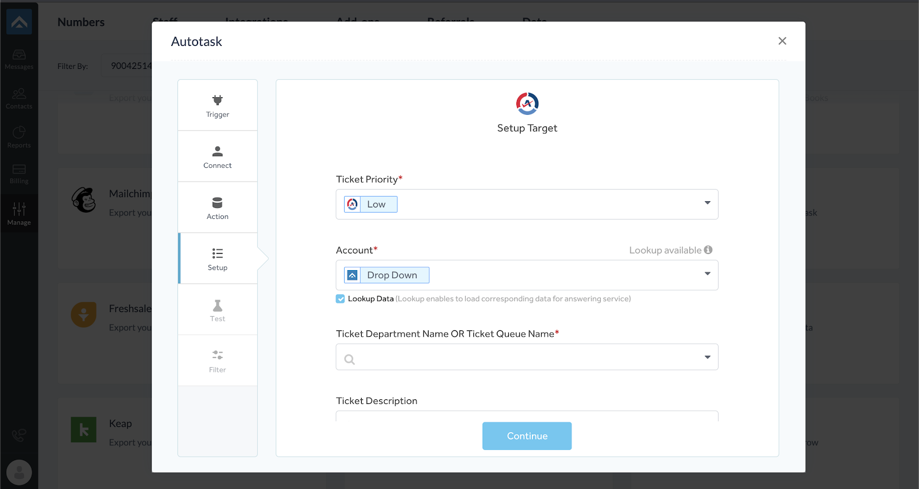This screenshot has height=489, width=919.
Task: Click the magnifier icon in queue field
Action: (x=349, y=360)
